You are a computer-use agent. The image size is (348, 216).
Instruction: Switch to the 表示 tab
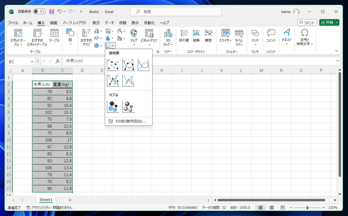(135, 23)
